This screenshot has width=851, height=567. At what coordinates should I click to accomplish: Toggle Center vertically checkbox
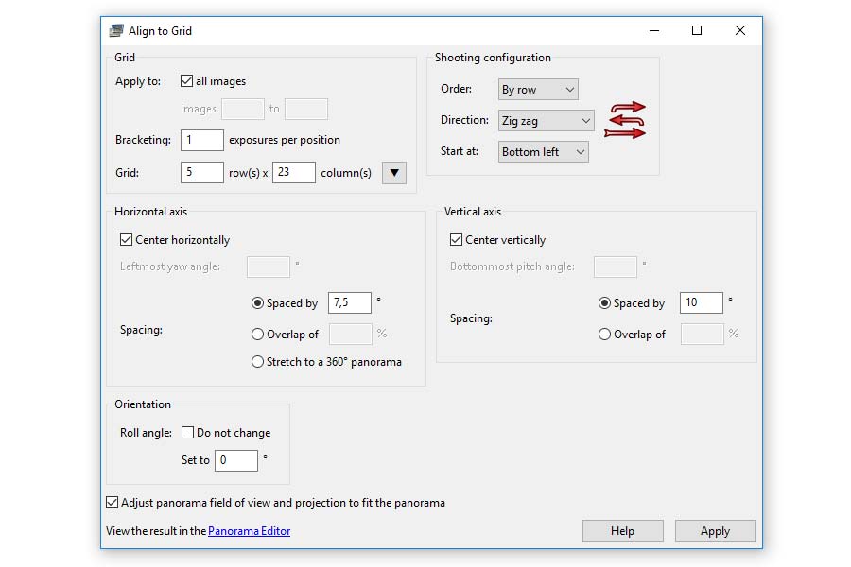(x=456, y=239)
